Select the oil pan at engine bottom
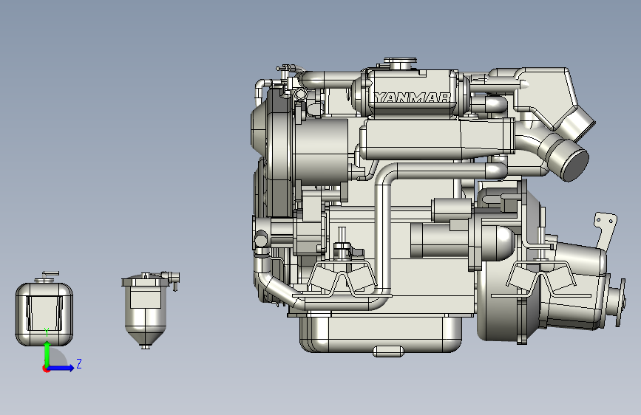The width and height of the screenshot is (641, 415). point(381,334)
